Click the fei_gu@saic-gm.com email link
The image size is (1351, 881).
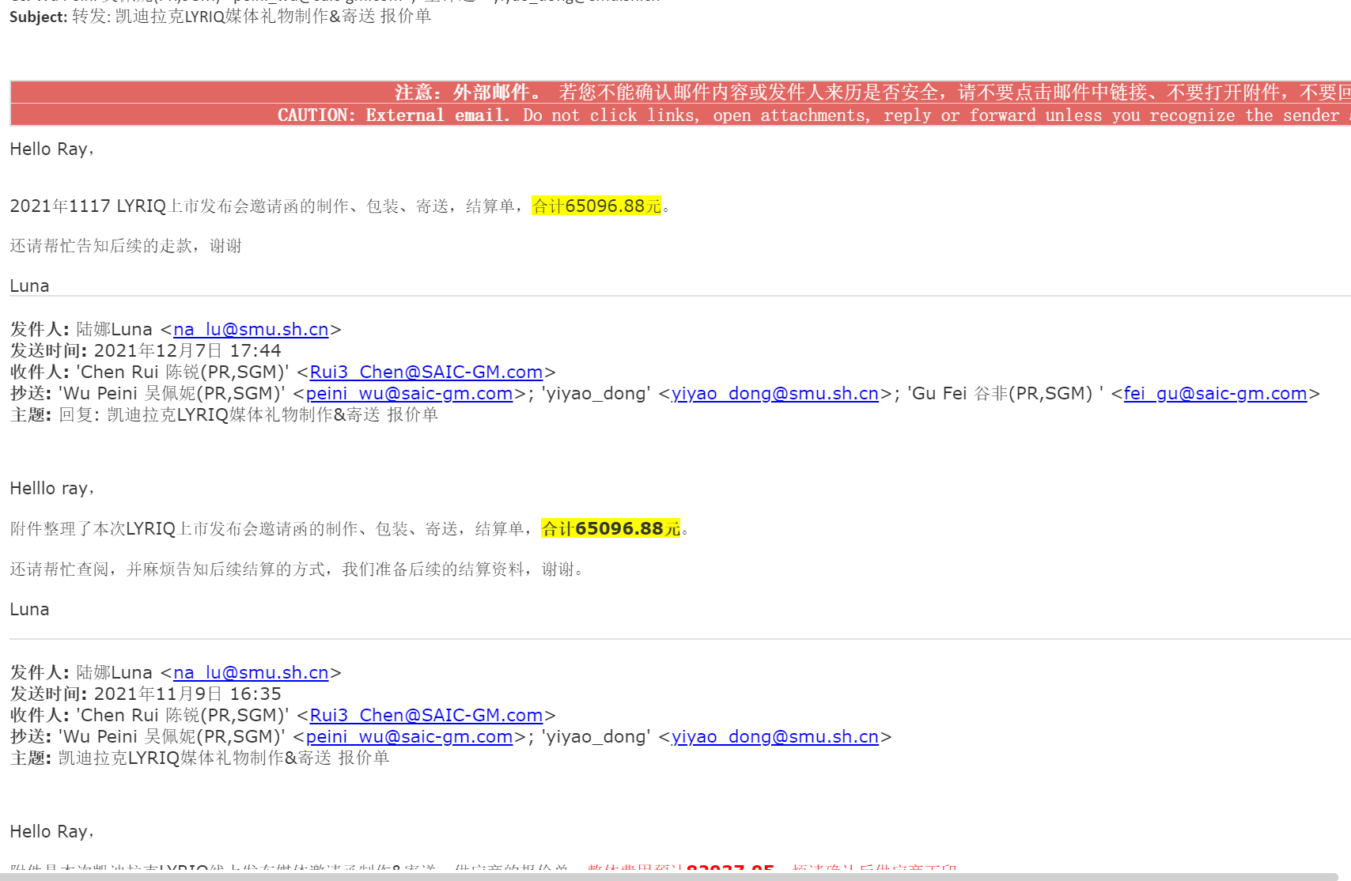[x=1214, y=394]
